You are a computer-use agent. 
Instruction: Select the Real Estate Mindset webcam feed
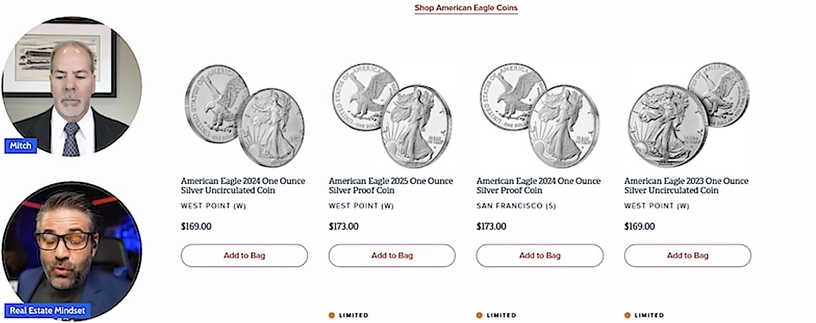[x=72, y=249]
